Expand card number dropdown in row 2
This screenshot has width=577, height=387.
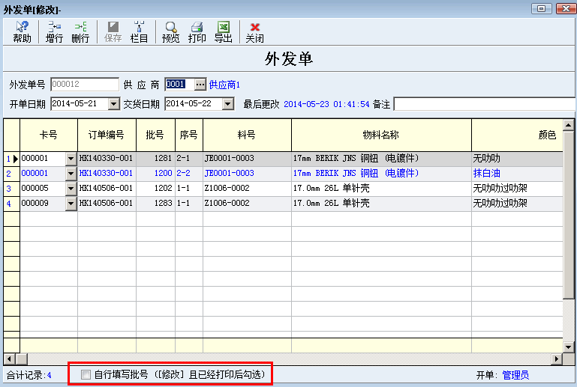71,174
